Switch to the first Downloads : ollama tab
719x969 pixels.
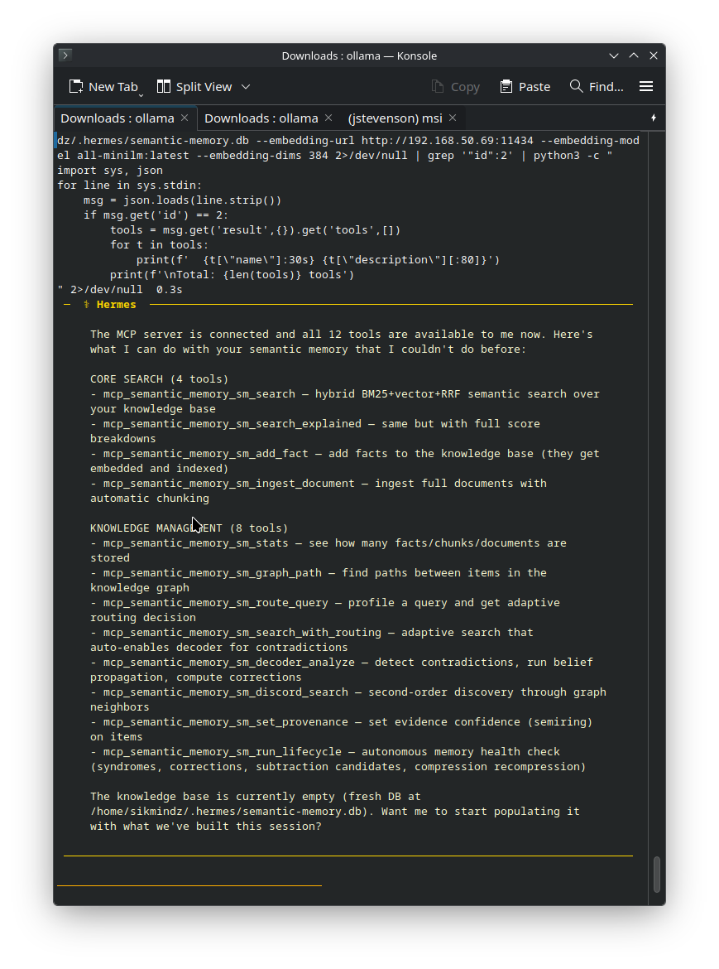pos(117,118)
